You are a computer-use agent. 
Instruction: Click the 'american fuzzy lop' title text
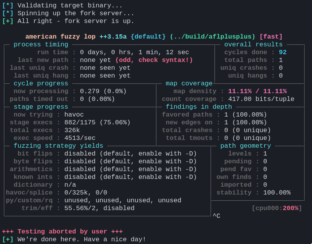coord(60,37)
